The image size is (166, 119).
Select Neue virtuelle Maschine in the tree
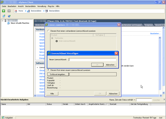(x=20, y=23)
